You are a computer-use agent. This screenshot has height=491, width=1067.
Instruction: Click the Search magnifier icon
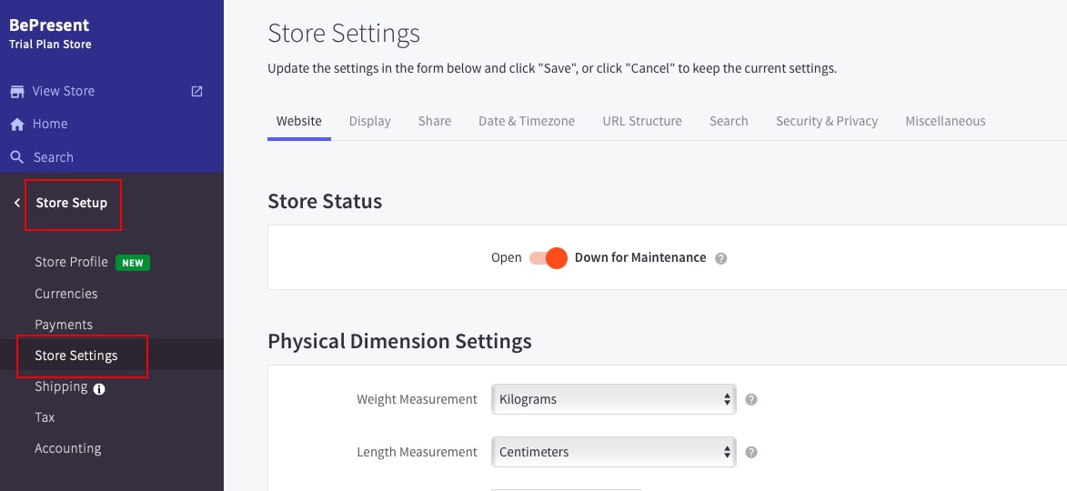[x=16, y=157]
